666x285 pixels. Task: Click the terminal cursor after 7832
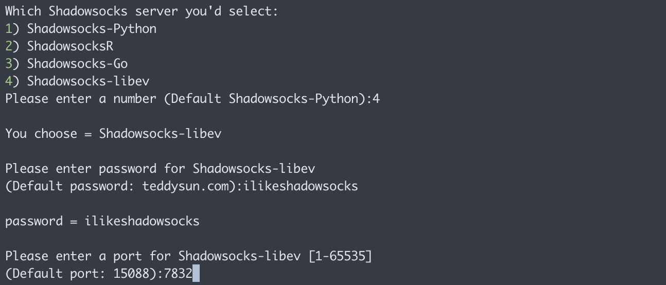[196, 274]
